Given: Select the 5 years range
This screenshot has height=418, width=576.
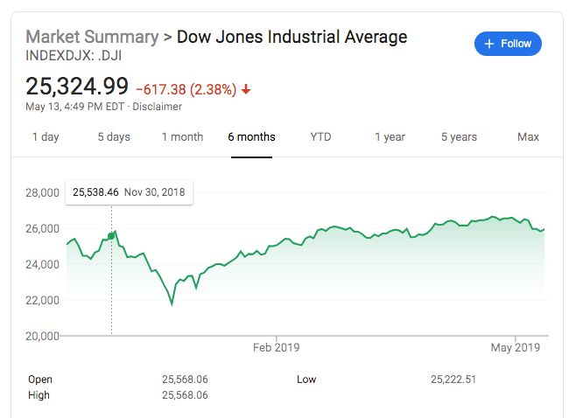Looking at the screenshot, I should tap(459, 136).
